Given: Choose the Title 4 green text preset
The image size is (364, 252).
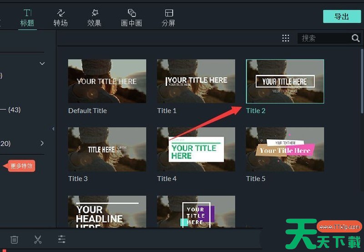Looking at the screenshot, I should (196, 149).
